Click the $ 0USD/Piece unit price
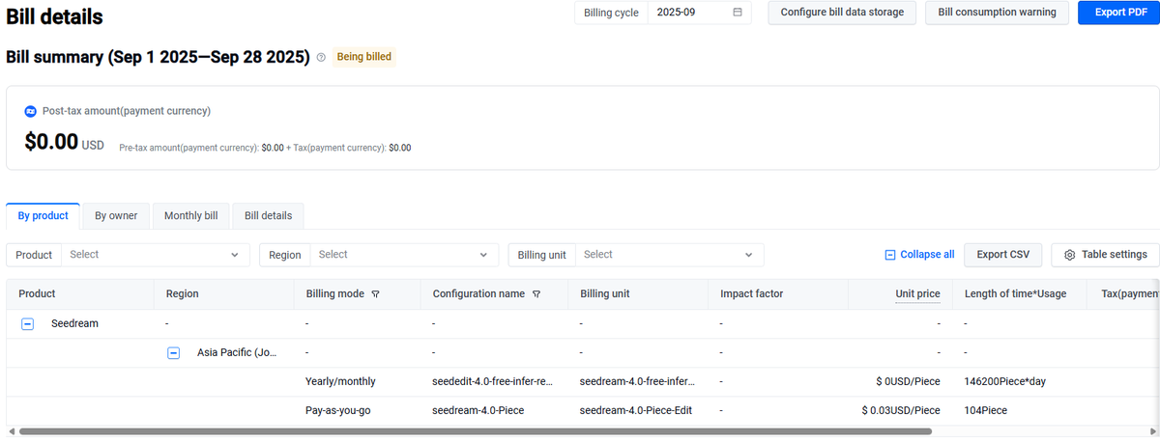Screen dimensions: 1160x443 pyautogui.click(x=908, y=382)
